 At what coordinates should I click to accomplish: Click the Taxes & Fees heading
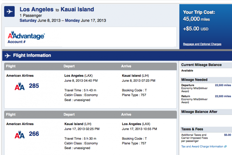pos(192,129)
